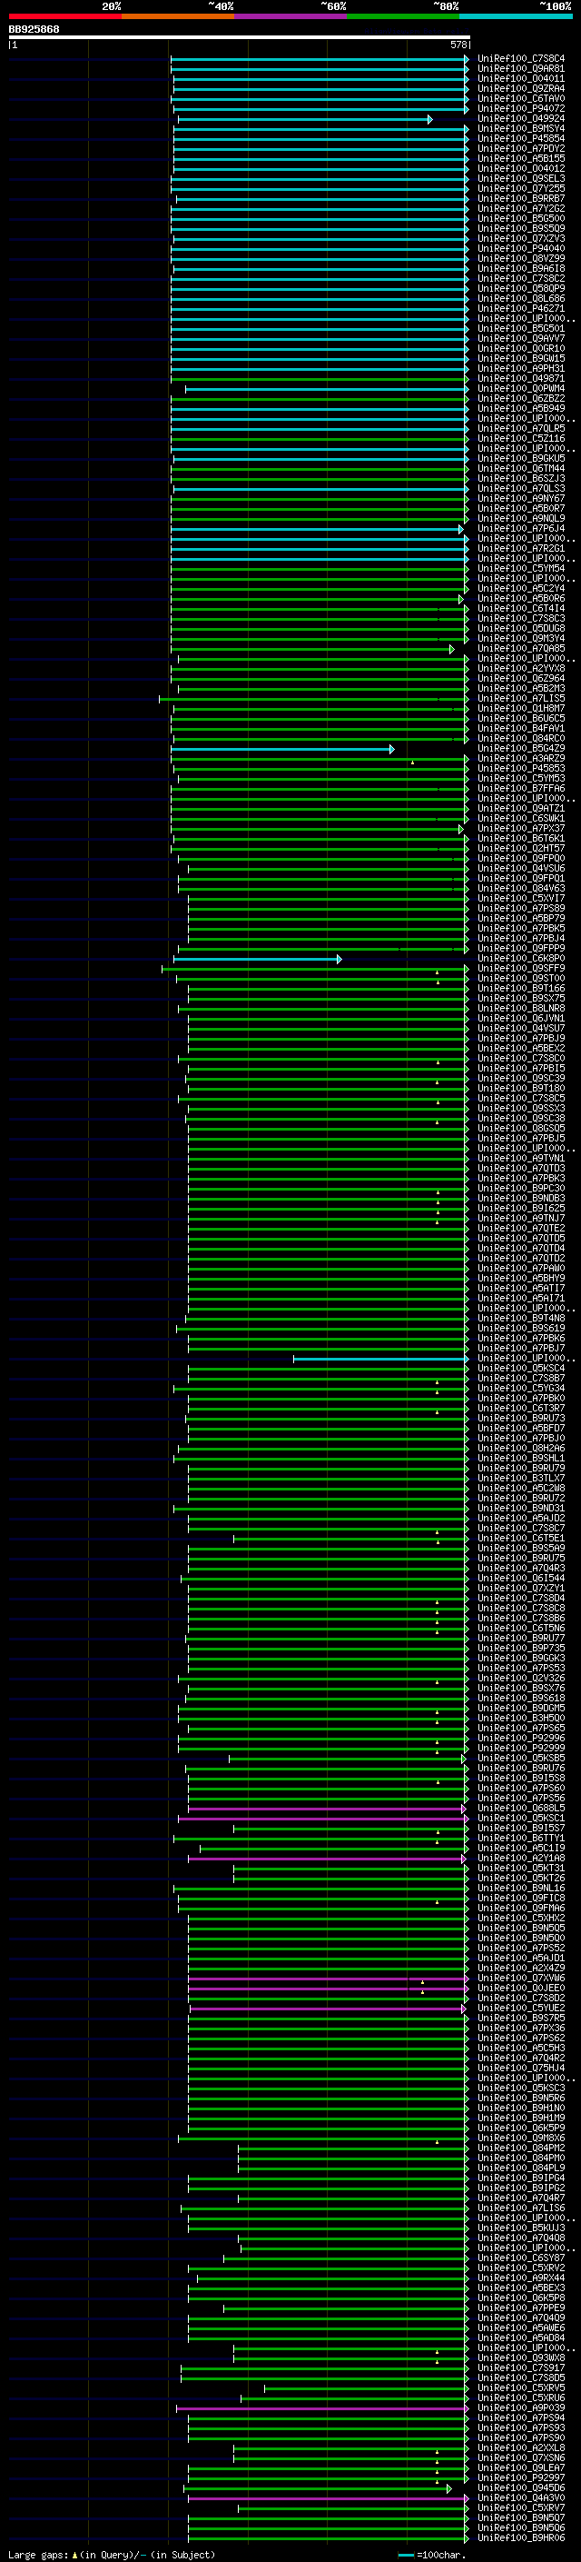
Task: Select the UniRef100_B5KUJ3 label
Action: click(520, 2228)
